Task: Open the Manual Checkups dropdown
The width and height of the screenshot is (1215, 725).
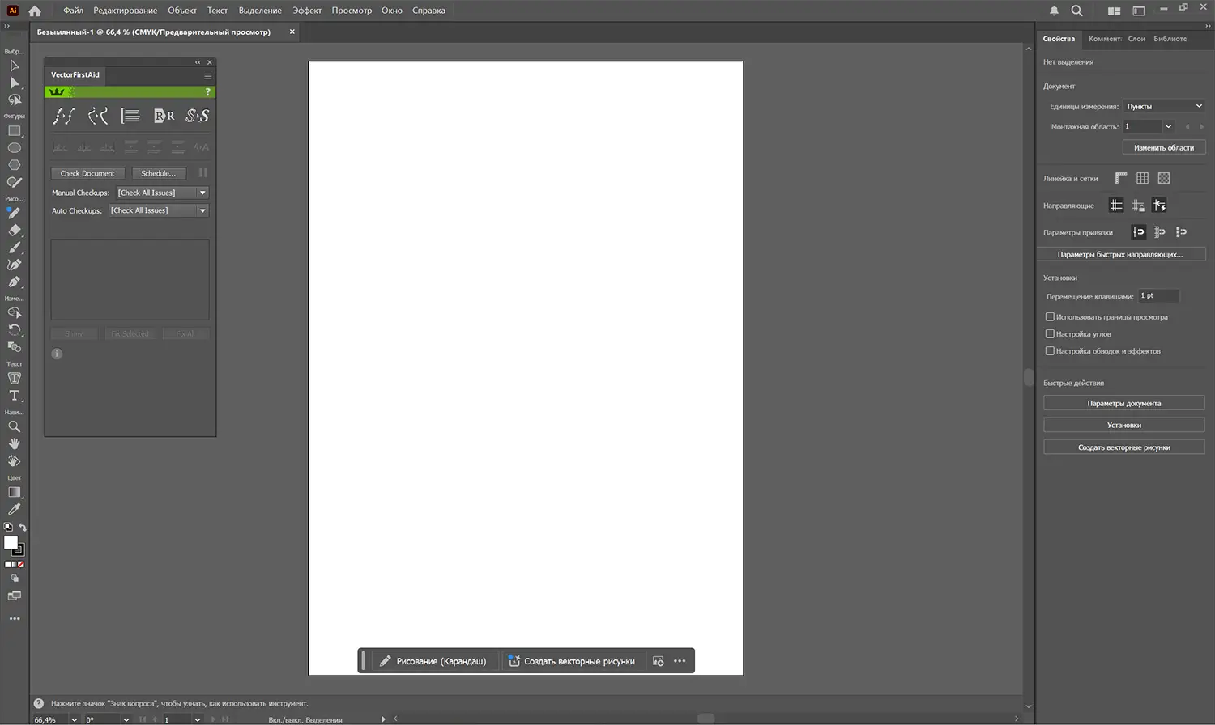Action: [163, 193]
